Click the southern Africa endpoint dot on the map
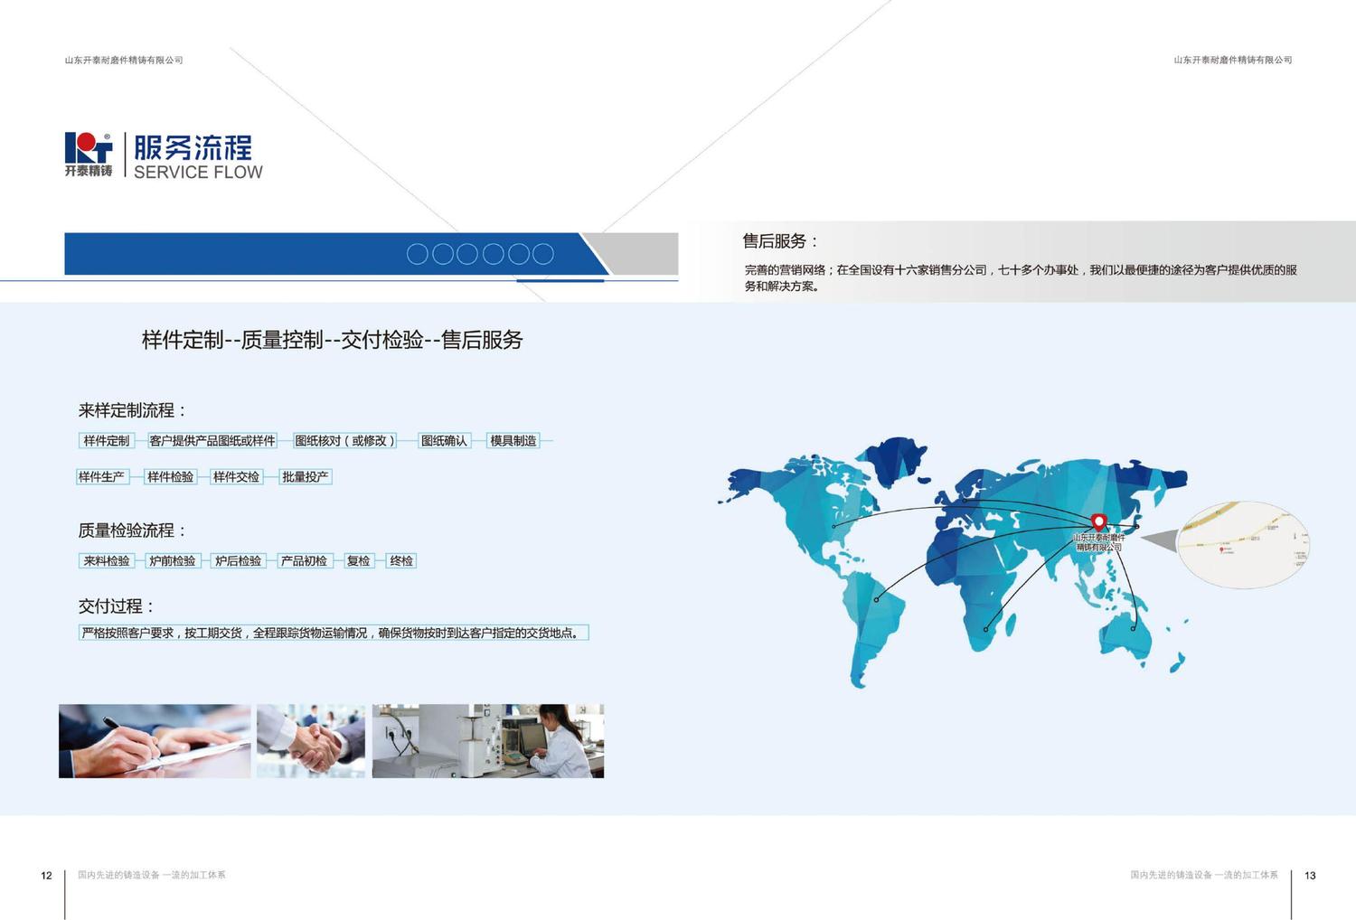Image resolution: width=1356 pixels, height=920 pixels. click(986, 629)
